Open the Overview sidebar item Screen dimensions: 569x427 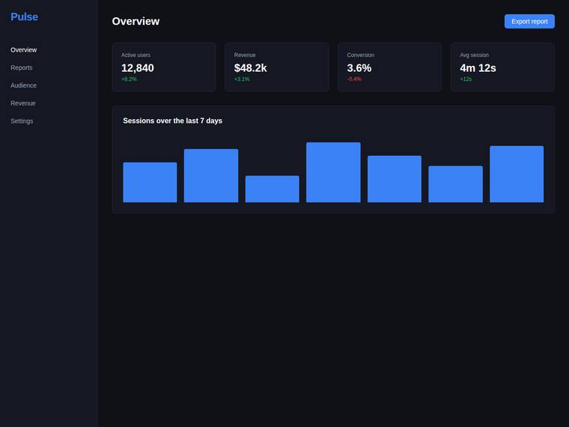24,49
